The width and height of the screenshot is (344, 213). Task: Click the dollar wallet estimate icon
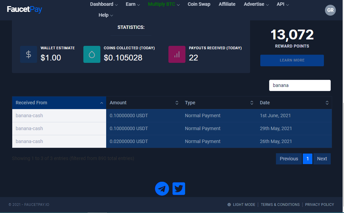(29, 54)
